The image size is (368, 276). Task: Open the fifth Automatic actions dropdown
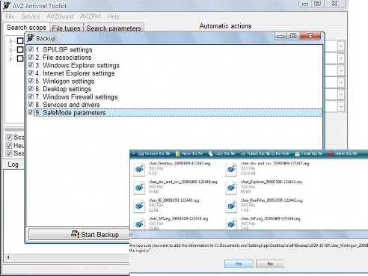coord(341,94)
